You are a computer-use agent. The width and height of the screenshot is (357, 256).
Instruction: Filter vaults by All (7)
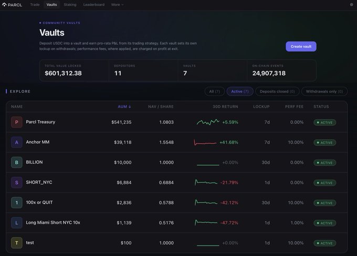click(215, 91)
